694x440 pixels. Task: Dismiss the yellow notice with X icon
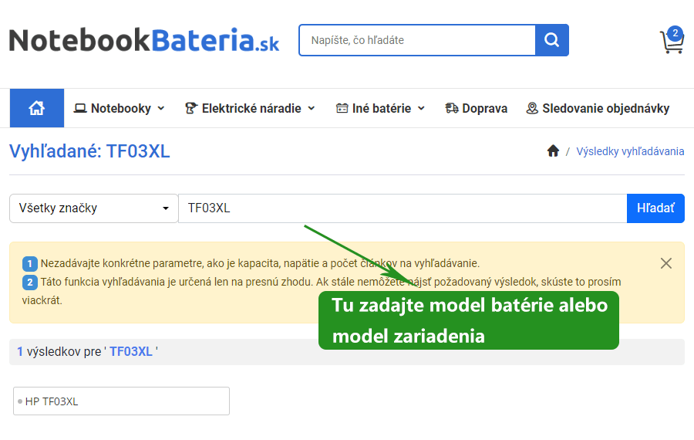(x=666, y=263)
